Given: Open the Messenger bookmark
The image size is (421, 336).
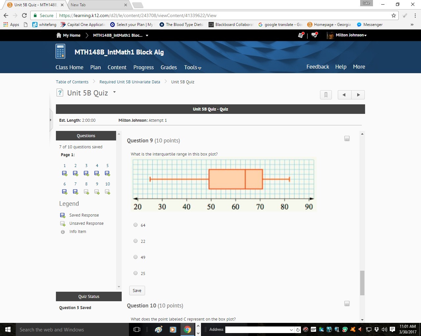Looking at the screenshot, I should (x=370, y=25).
